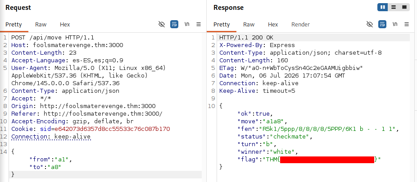Click the Content-Length: 23 request header
This screenshot has width=417, height=182.
(x=44, y=53)
